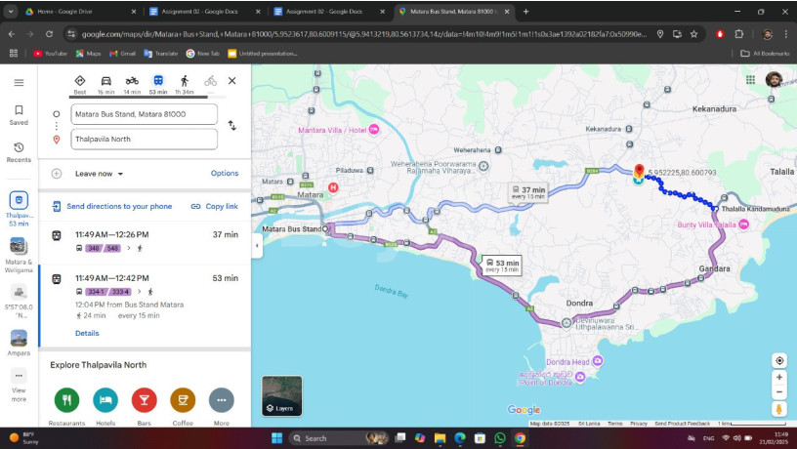The image size is (797, 449).
Task: Select motorcycle mode, 14 min
Action: 132,84
